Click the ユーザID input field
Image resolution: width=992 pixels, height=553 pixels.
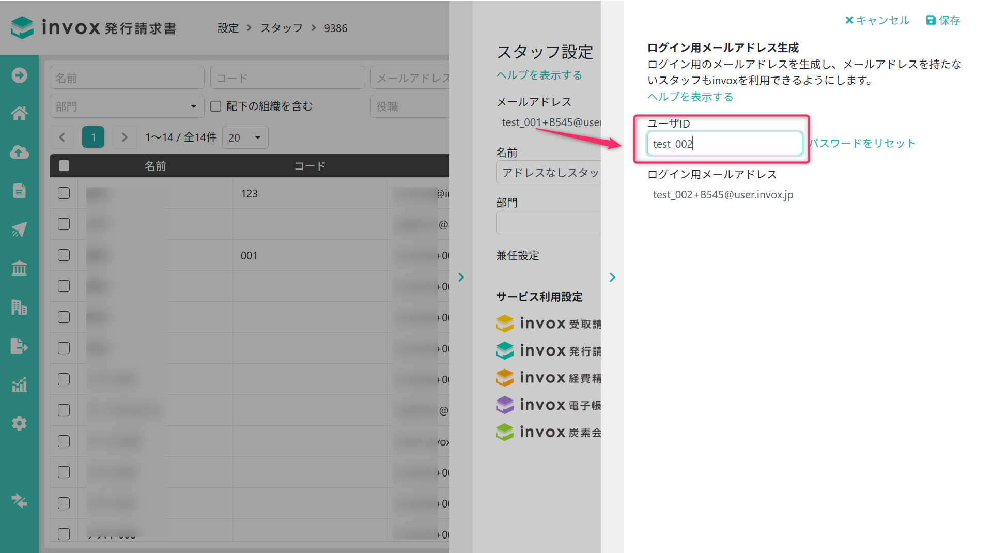pos(724,144)
